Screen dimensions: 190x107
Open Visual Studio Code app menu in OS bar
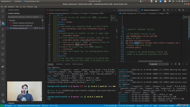32,1
